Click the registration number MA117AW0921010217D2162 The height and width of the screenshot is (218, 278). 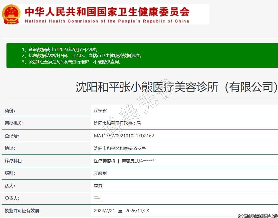pos(124,136)
